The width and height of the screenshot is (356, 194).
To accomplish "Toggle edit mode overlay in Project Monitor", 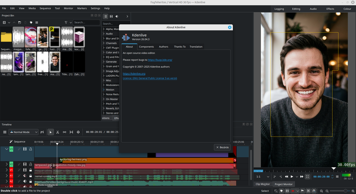I will click(307, 177).
